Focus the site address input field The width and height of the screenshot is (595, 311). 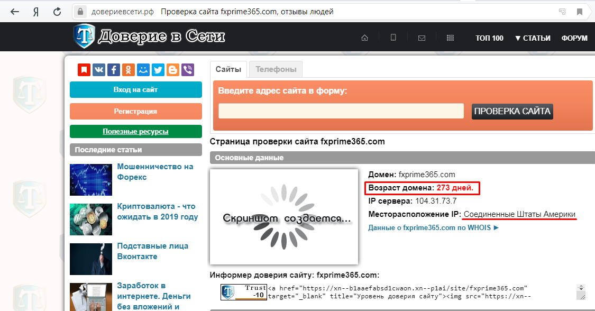[x=341, y=111]
